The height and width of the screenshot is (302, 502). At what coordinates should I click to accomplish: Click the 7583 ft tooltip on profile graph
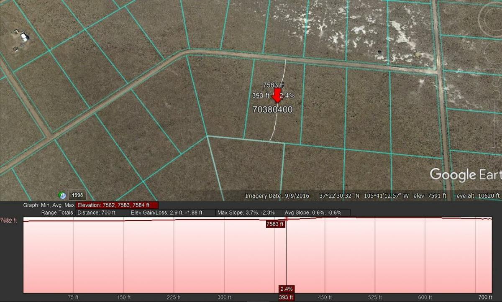click(x=275, y=224)
